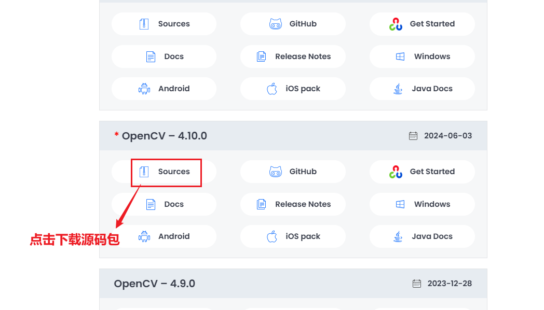Click the Windows logo icon in the 4.10.0 row
The width and height of the screenshot is (544, 310).
pos(401,204)
